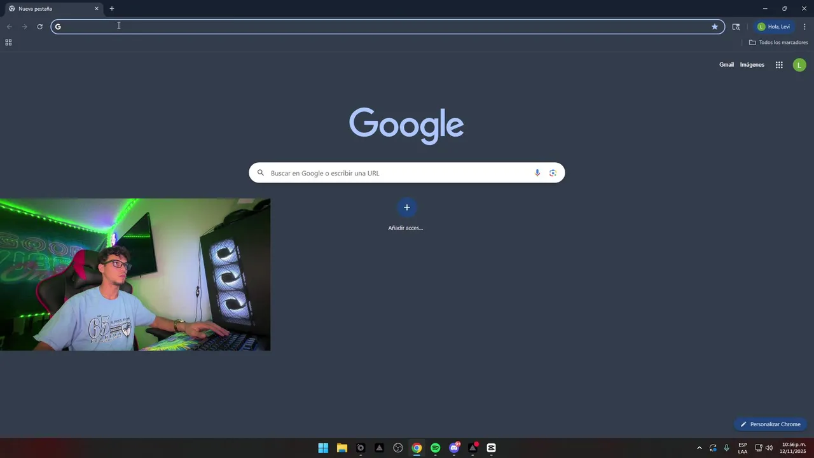814x458 pixels.
Task: Click the sync update tray icon
Action: [x=713, y=448]
